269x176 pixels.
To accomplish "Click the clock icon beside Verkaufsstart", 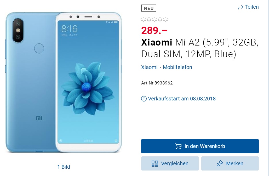I will [144, 99].
